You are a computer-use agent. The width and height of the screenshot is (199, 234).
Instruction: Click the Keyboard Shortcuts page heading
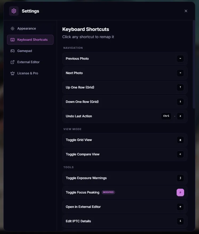click(86, 29)
